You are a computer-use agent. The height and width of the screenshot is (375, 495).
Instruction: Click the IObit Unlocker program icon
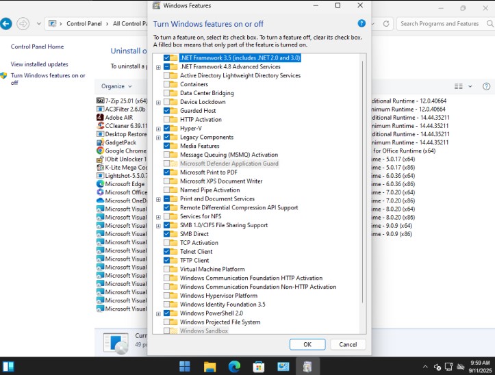[100, 159]
